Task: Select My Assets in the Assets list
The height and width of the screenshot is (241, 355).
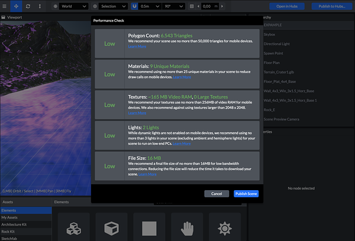Action: pos(11,217)
